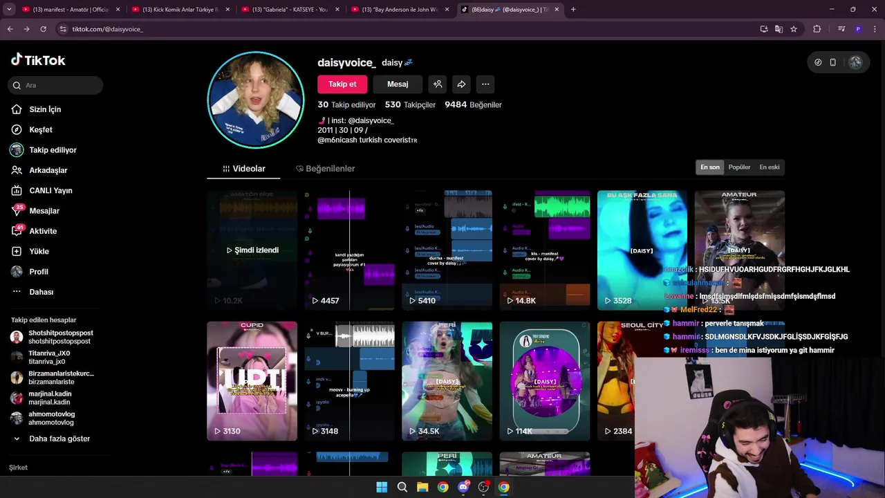Screen dimensions: 885x498
Task: Bookmark this page with the star icon
Action: (794, 29)
